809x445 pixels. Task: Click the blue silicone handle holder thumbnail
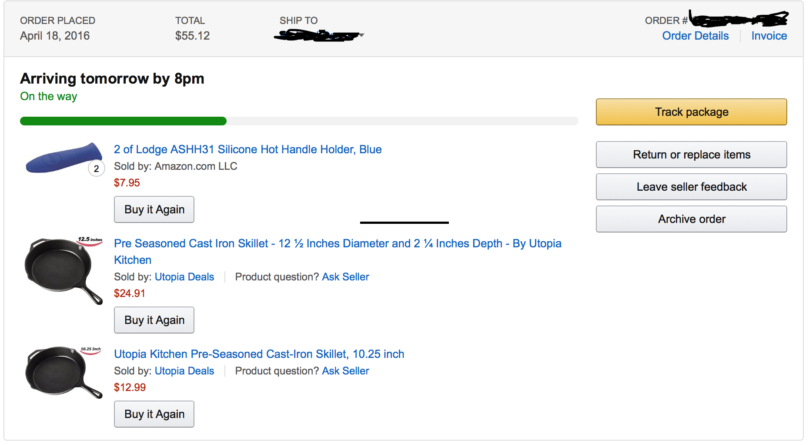[x=64, y=158]
